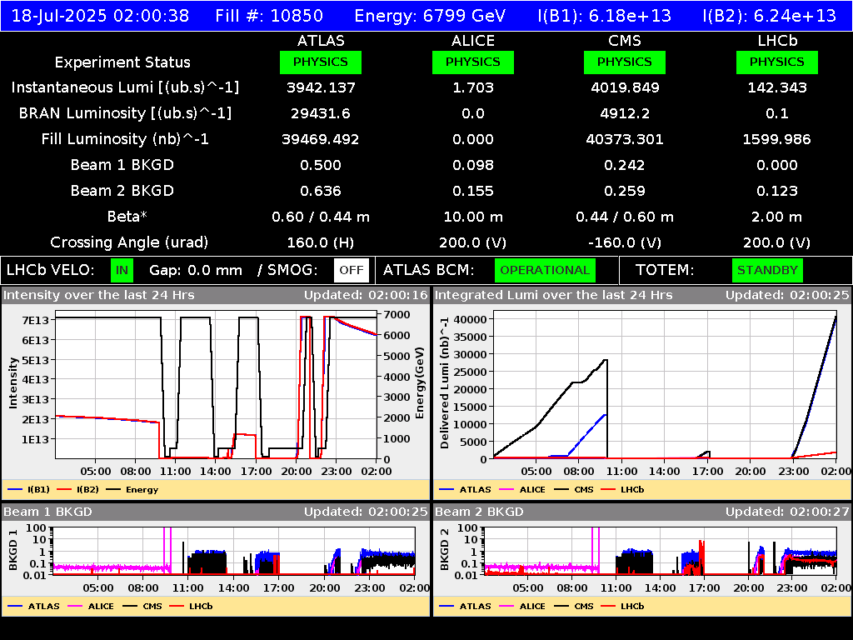Viewport: 853px width, 640px height.
Task: Click the Experiment Status row label
Action: (122, 62)
